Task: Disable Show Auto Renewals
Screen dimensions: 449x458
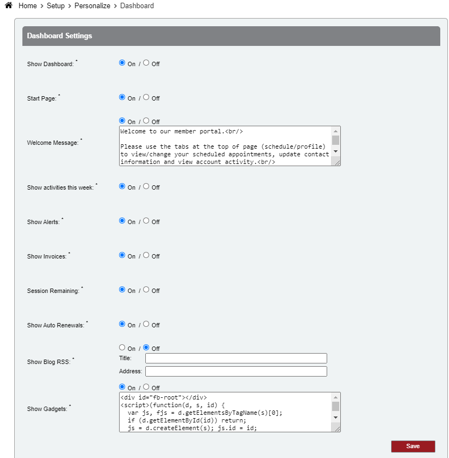Action: (x=146, y=324)
